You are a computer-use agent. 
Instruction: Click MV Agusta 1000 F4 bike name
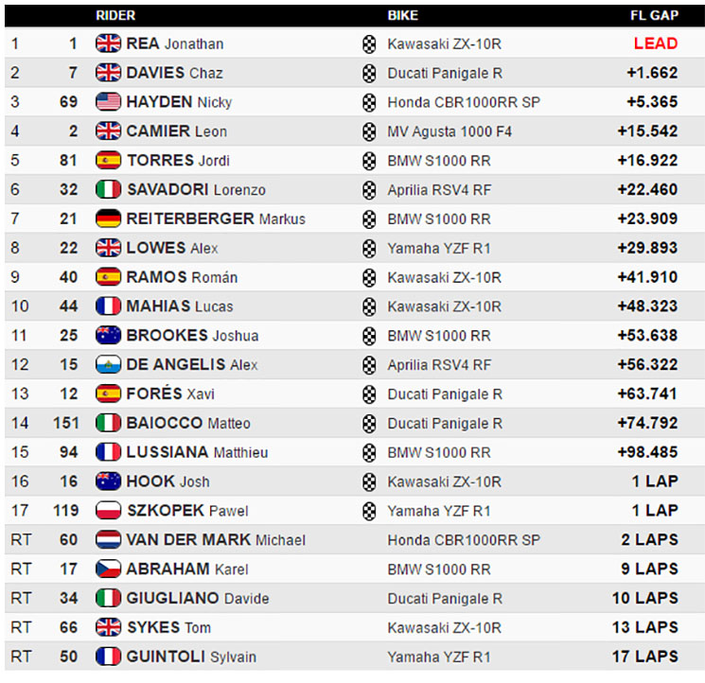pos(449,131)
